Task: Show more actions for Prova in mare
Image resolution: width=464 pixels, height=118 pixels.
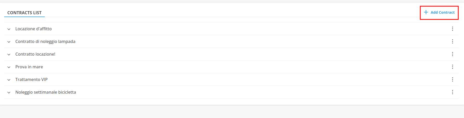Action: click(x=452, y=67)
